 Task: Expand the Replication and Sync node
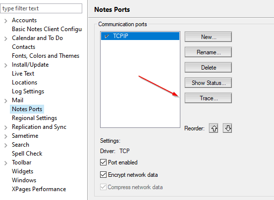pyautogui.click(x=6, y=127)
